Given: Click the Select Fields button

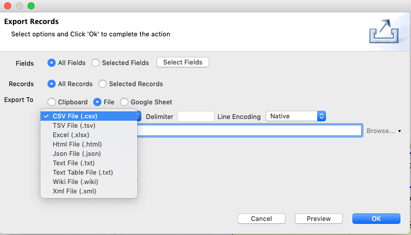Looking at the screenshot, I should pyautogui.click(x=183, y=62).
